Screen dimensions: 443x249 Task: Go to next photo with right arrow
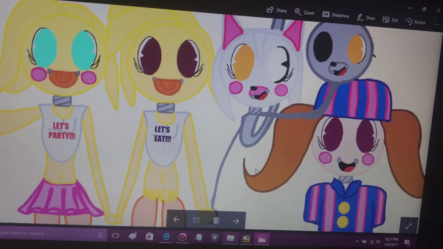tap(236, 221)
